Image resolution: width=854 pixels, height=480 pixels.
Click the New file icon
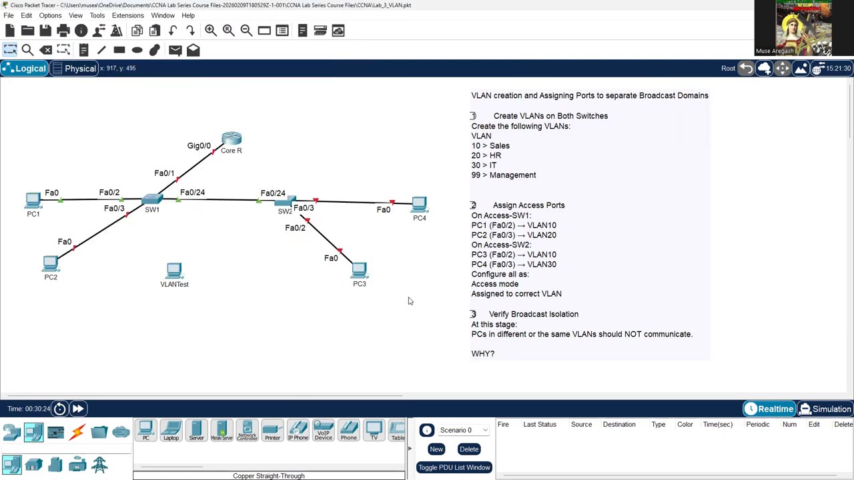click(x=10, y=31)
